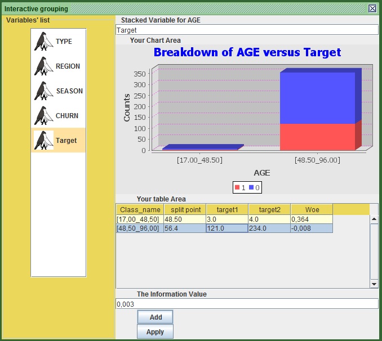
Task: Select the [48,50_96,00] class name cell
Action: (140, 228)
